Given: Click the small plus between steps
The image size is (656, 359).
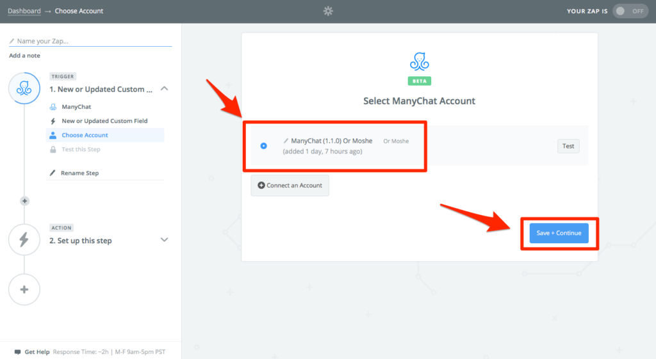Looking at the screenshot, I should pyautogui.click(x=25, y=201).
